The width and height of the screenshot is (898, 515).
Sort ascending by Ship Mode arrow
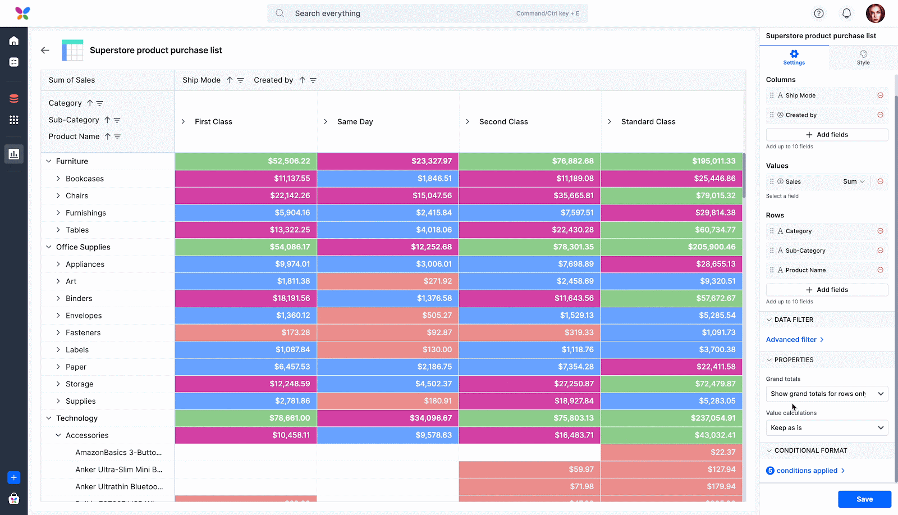click(x=230, y=80)
